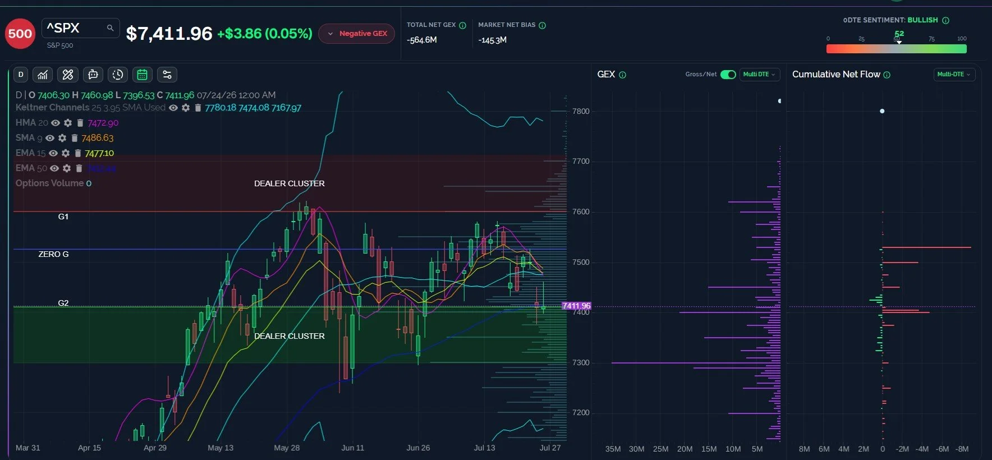This screenshot has height=460, width=992.
Task: Expand the Negative GEX dropdown
Action: click(x=357, y=34)
